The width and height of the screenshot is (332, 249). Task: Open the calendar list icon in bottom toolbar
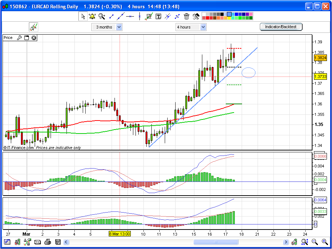(7, 242)
